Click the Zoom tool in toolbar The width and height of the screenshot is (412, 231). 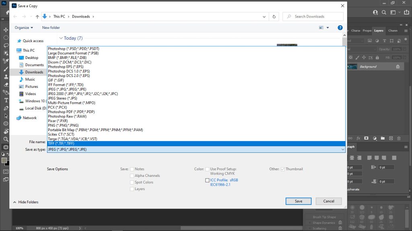tap(6, 139)
